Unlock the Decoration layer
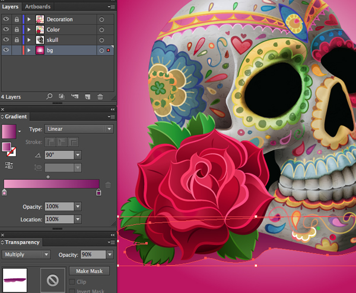356x293 pixels. pos(17,20)
